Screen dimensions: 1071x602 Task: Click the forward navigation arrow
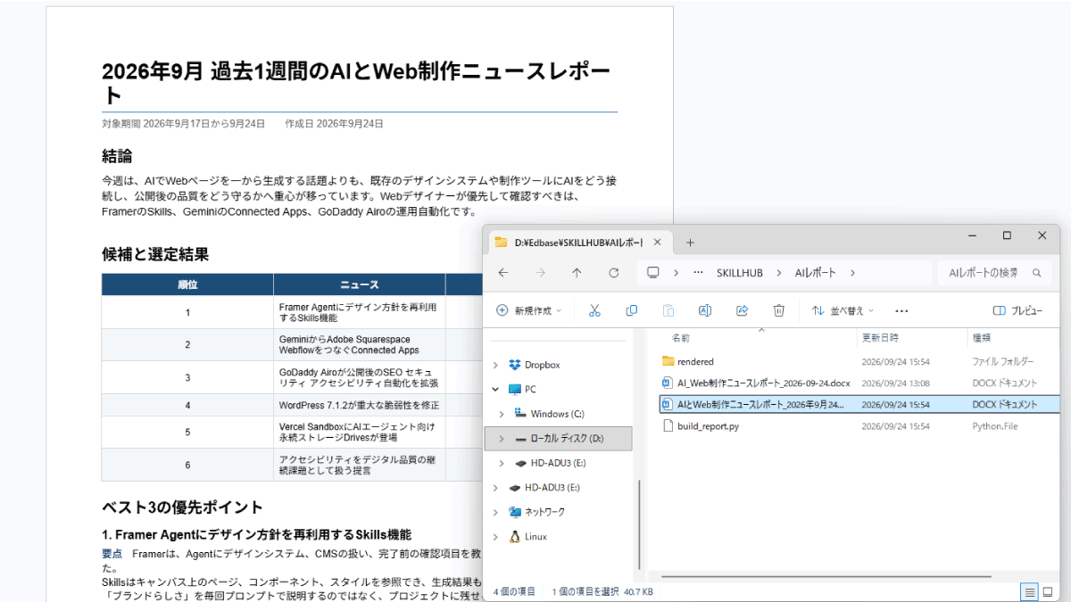click(540, 273)
